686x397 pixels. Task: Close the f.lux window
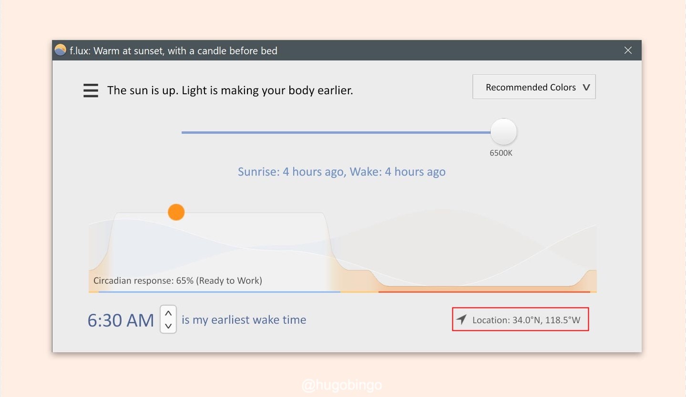(628, 50)
